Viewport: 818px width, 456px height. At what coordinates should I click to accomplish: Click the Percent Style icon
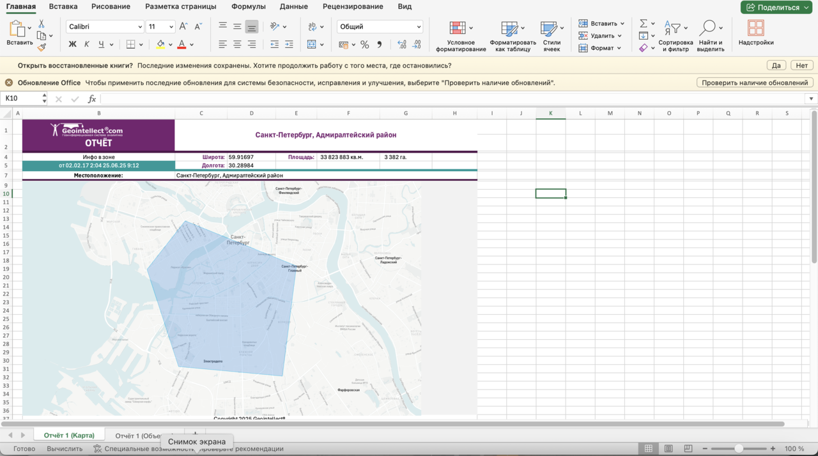tap(364, 45)
